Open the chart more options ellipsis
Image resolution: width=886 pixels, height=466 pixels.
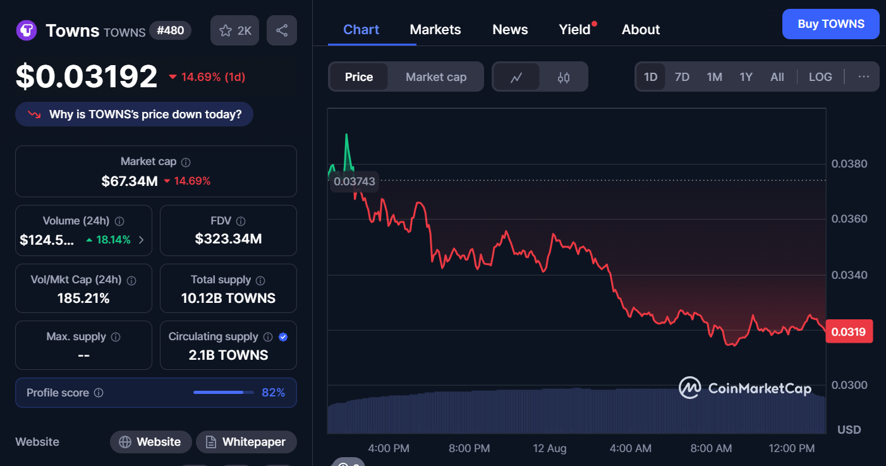coord(864,77)
